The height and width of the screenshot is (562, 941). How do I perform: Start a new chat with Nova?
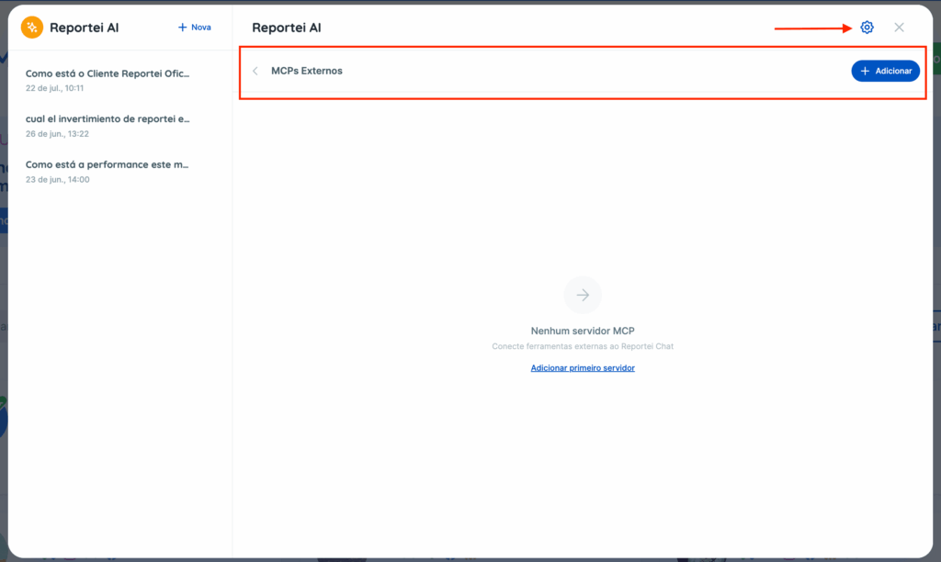click(x=195, y=28)
